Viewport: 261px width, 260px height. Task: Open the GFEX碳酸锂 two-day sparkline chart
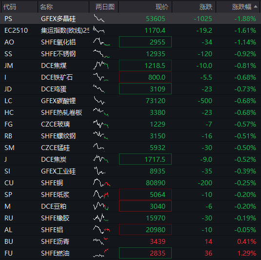pos(100,100)
